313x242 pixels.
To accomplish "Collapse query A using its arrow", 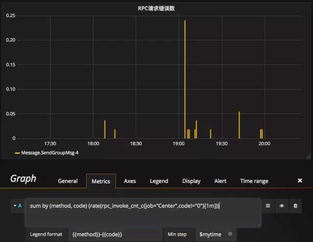I will 15,205.
